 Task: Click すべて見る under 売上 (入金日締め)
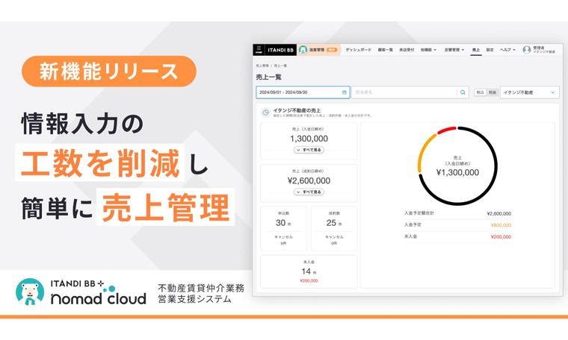[x=309, y=150]
